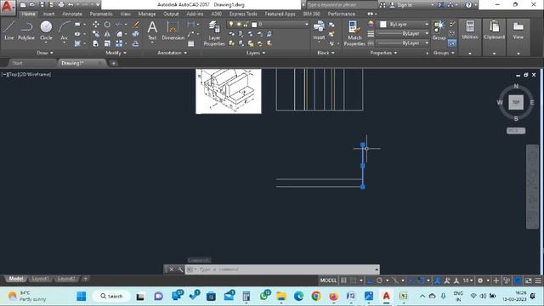Viewport: 544px width, 306px height.
Task: Click the Insert block tool
Action: [x=319, y=31]
